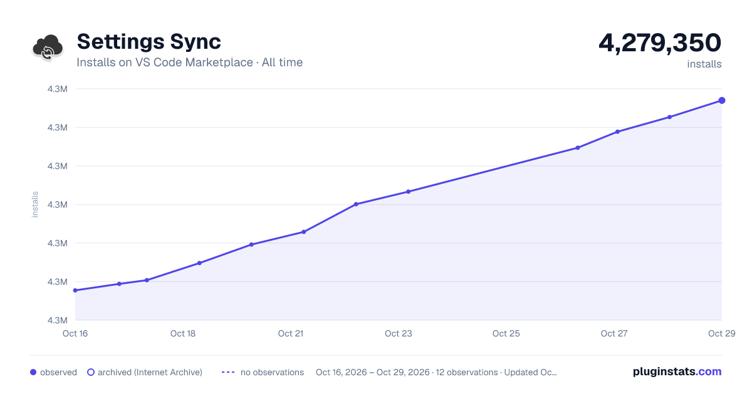Click the 'installs' label under the total
The width and height of the screenshot is (752, 394).
[x=704, y=64]
